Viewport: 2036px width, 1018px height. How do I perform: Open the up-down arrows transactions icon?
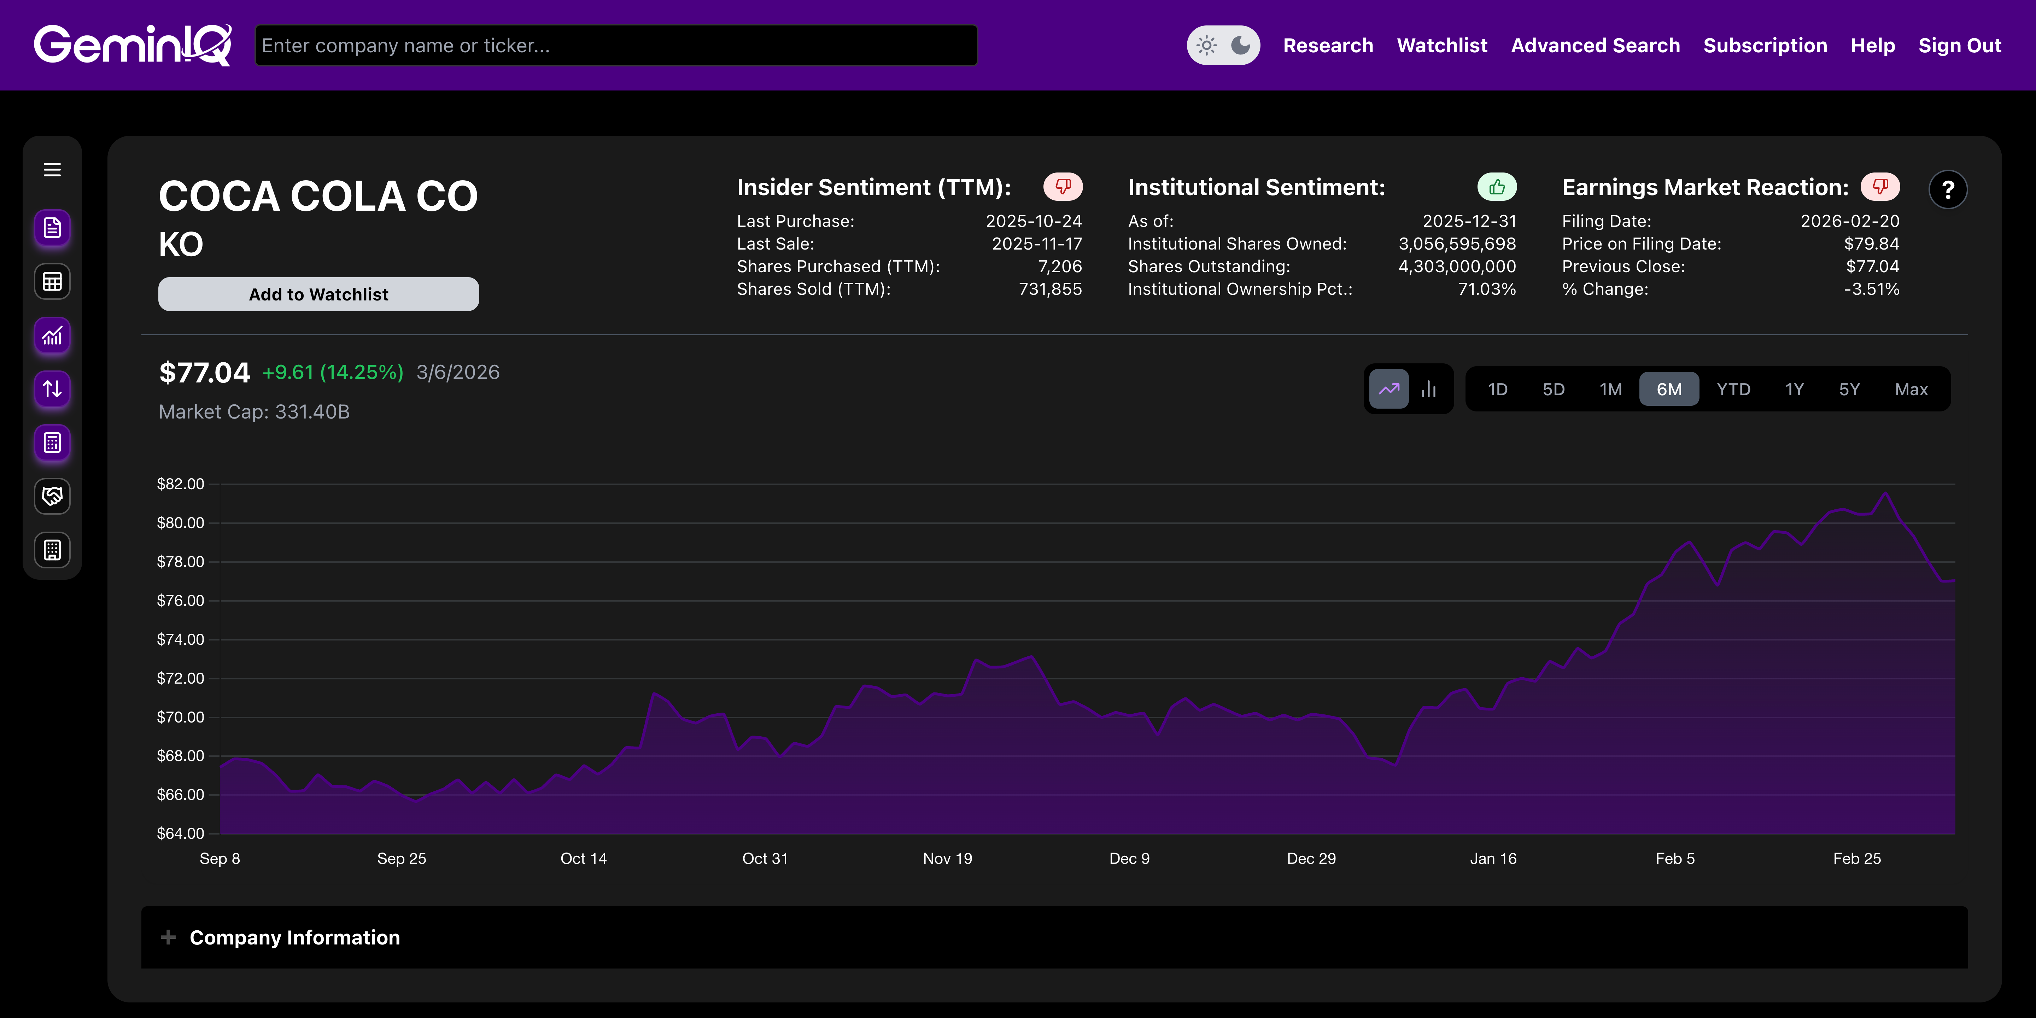click(51, 390)
